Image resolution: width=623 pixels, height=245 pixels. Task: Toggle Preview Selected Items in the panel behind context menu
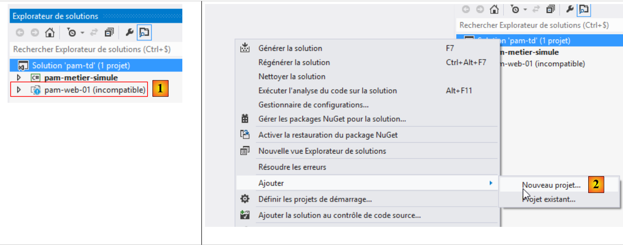coord(583,9)
